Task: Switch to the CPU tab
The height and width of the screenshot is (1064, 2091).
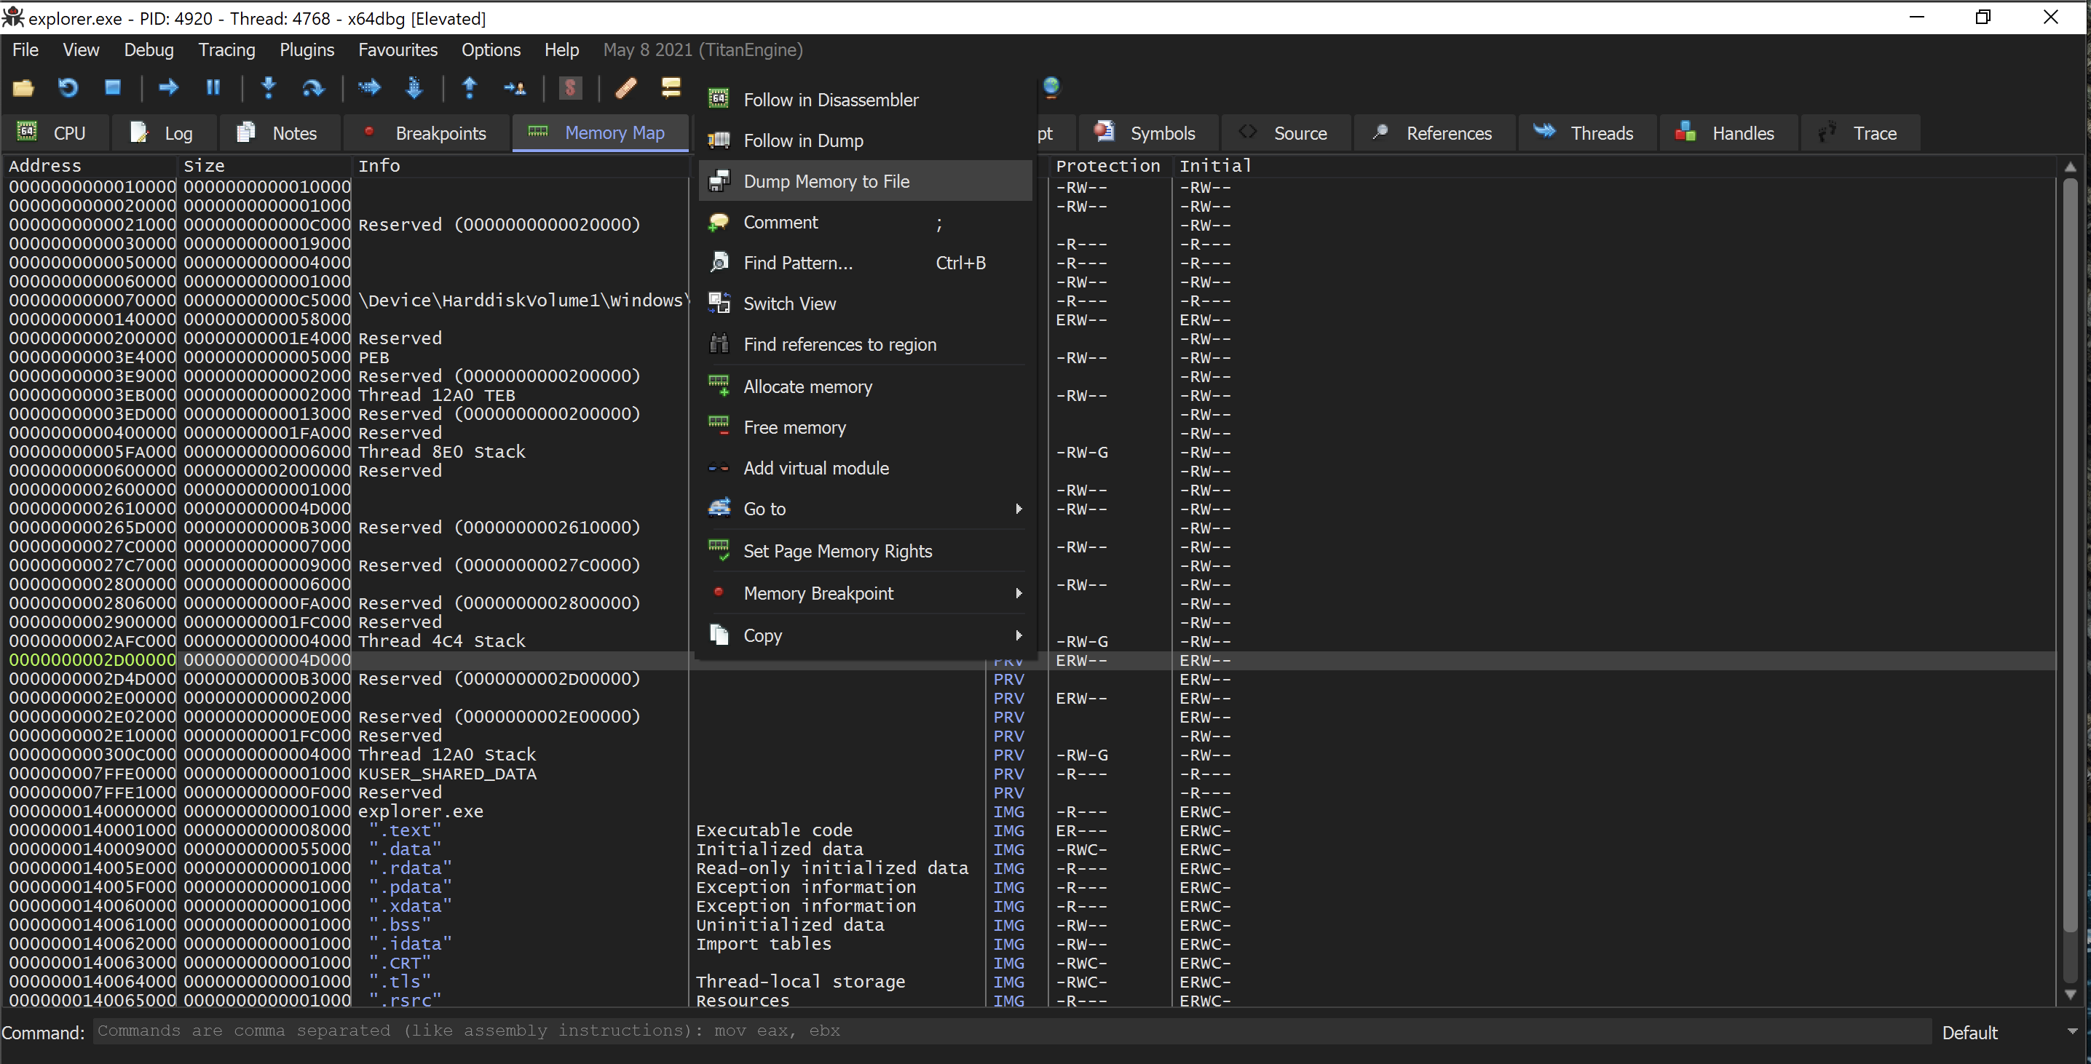Action: [54, 133]
